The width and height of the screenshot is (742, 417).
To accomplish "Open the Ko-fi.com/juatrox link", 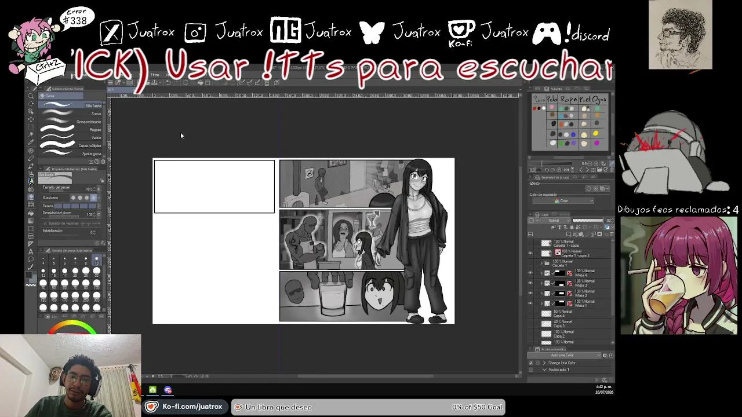I will [x=184, y=407].
